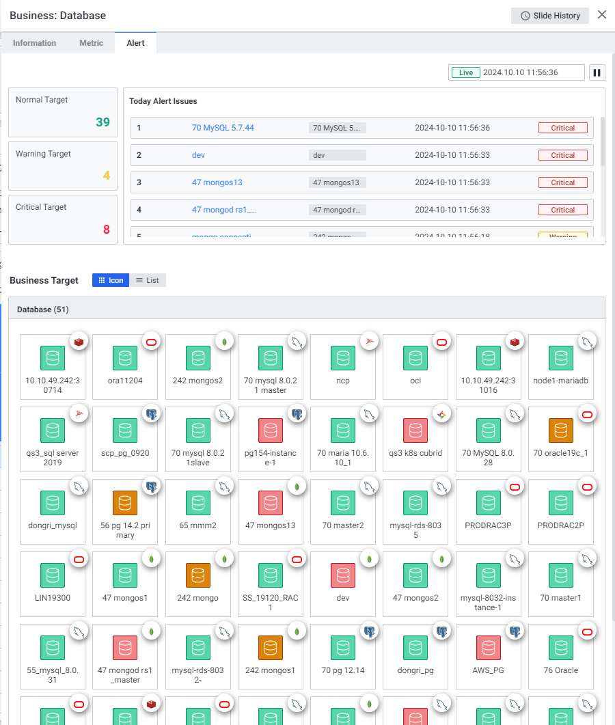Switch Business Target to List view
The width and height of the screenshot is (615, 725).
pyautogui.click(x=148, y=280)
